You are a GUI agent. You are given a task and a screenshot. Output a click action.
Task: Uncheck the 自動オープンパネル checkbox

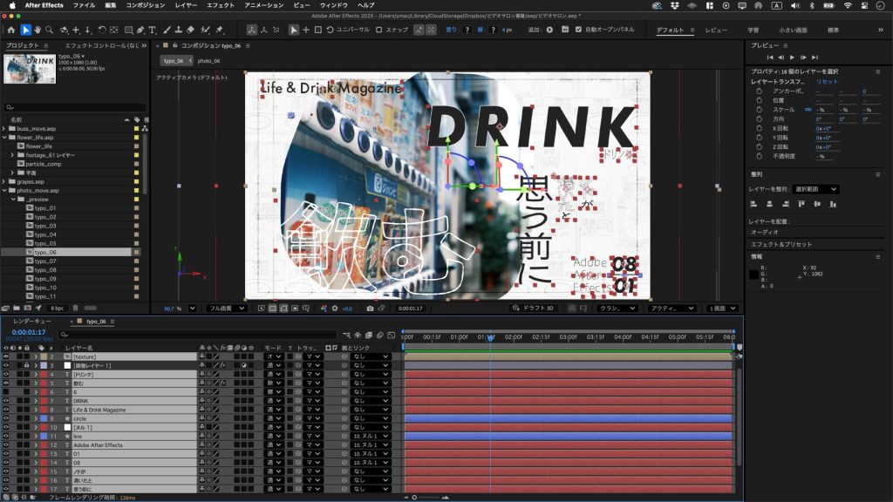point(578,30)
